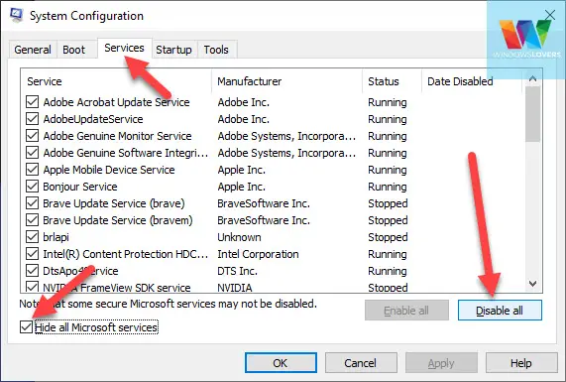This screenshot has width=566, height=382.
Task: Click Adobe Inc. cell for AdobeUpdateService
Action: click(244, 119)
